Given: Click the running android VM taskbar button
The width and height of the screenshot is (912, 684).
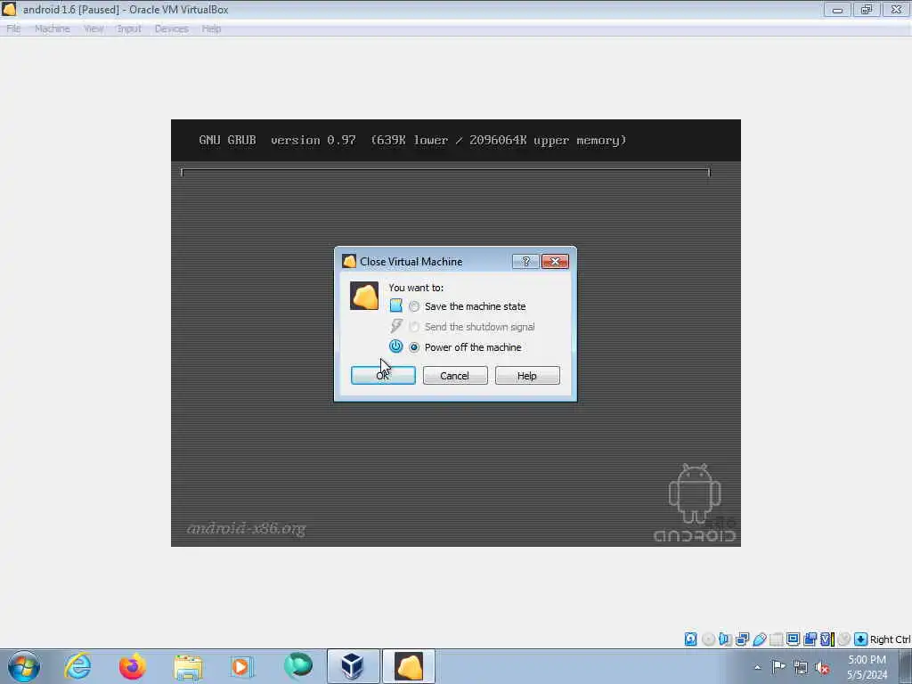Looking at the screenshot, I should pos(408,666).
